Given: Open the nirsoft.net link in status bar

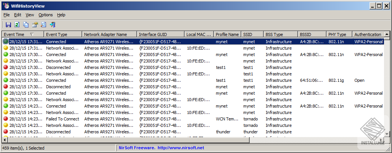Looking at the screenshot, I should point(181,148).
